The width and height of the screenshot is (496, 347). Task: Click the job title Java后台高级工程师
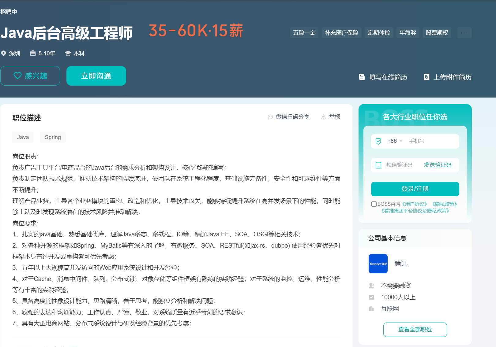point(66,33)
